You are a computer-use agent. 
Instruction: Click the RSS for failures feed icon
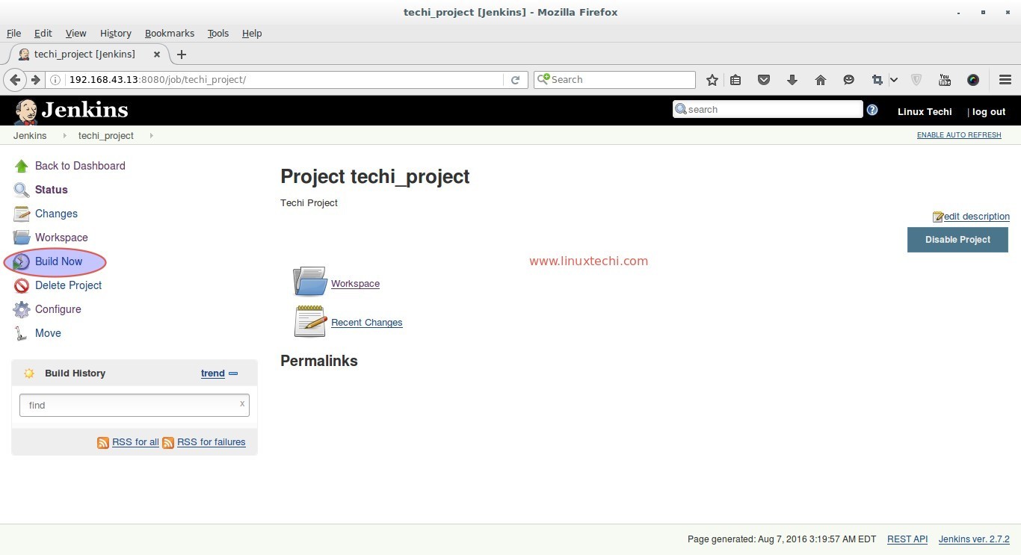(170, 442)
